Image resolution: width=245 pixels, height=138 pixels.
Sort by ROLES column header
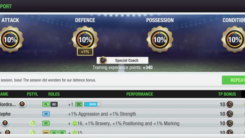[x=54, y=94]
